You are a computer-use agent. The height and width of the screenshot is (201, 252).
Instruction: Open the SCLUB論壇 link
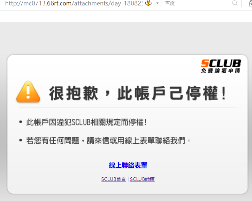[142, 179]
